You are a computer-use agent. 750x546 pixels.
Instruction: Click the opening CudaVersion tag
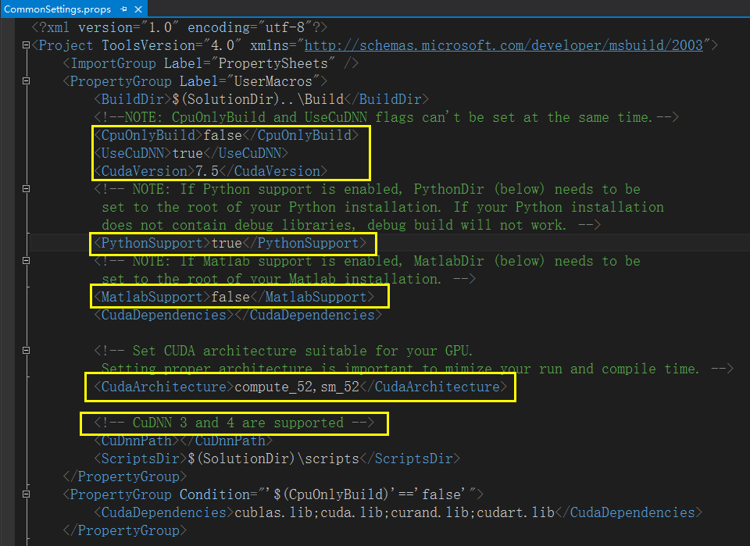pyautogui.click(x=145, y=171)
